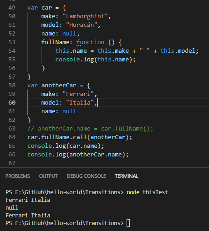Image resolution: width=209 pixels, height=231 pixels.
Task: Open the PROBLEMS panel tab
Action: point(18,176)
